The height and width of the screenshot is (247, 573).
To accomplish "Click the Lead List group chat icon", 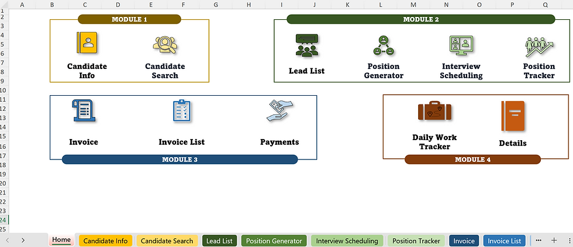I will click(307, 45).
